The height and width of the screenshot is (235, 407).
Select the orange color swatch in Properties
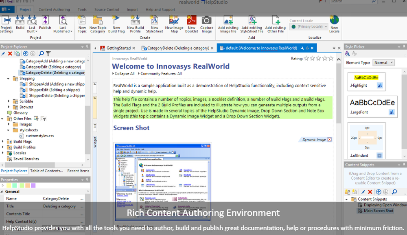pyautogui.click(x=28, y=185)
